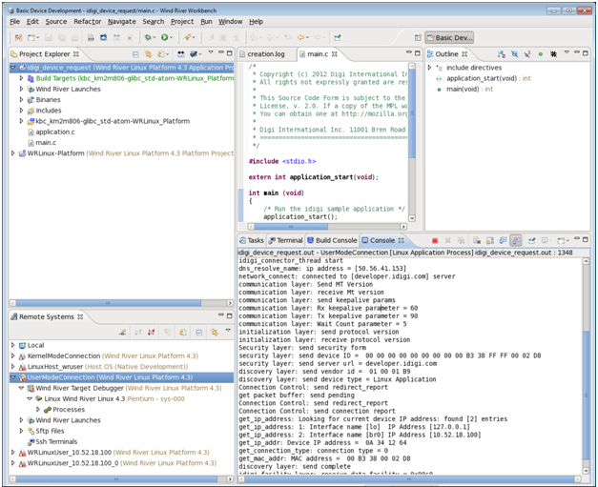This screenshot has width=598, height=487.
Task: Click the Open Perspective icon
Action: (418, 38)
